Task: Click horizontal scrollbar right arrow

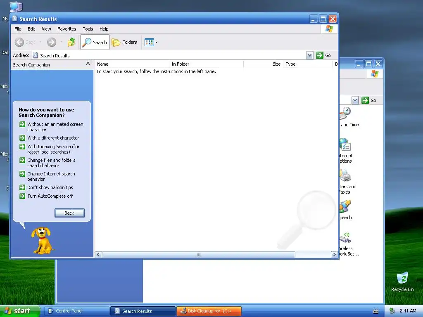Action: tap(334, 254)
